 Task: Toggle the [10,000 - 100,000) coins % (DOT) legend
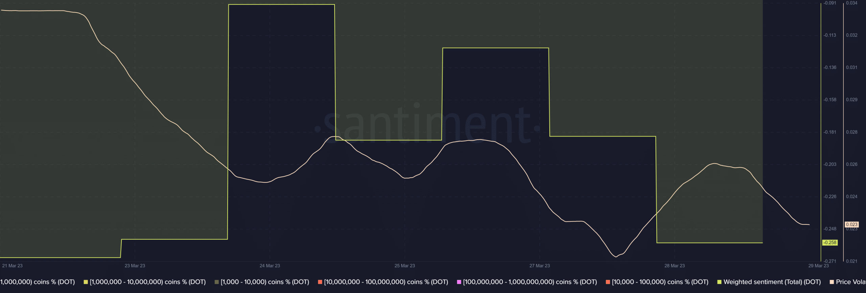[x=657, y=282]
